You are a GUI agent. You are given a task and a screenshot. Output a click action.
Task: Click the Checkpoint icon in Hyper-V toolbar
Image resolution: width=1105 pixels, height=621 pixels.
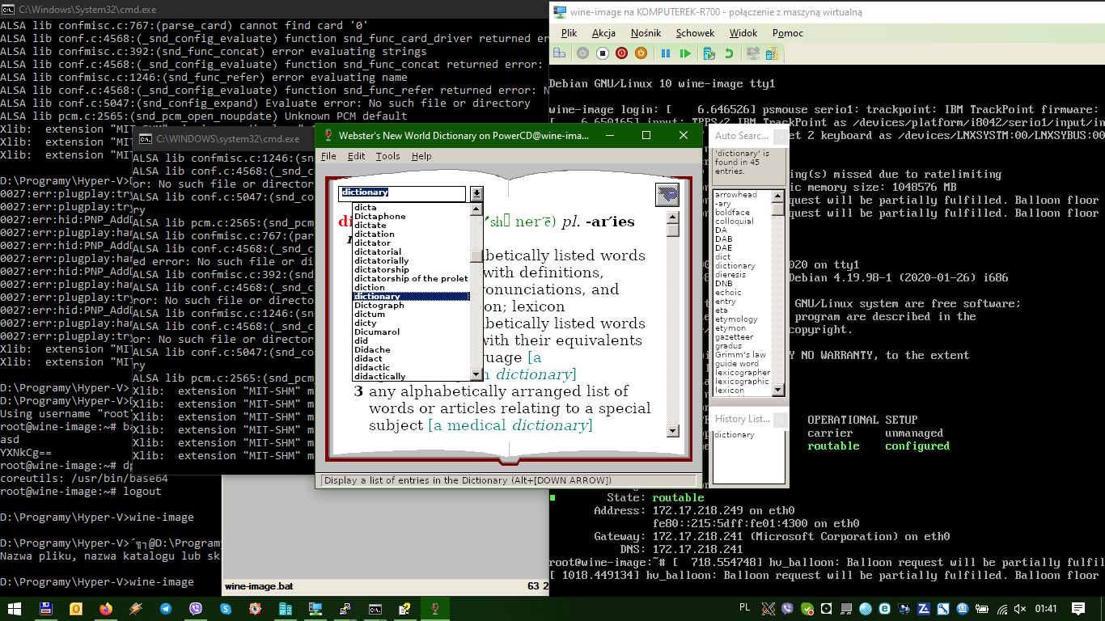709,53
